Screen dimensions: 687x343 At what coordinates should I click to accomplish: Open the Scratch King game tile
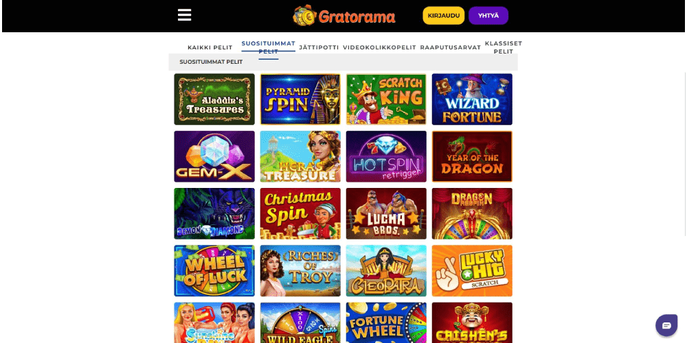386,99
